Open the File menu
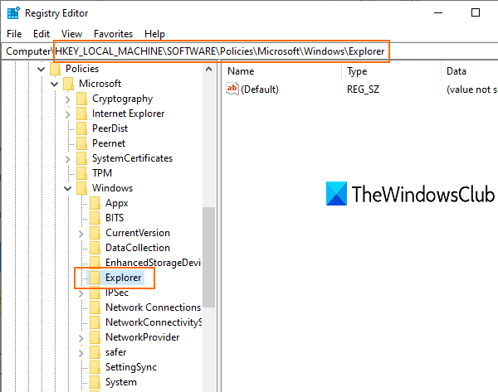 coord(14,34)
